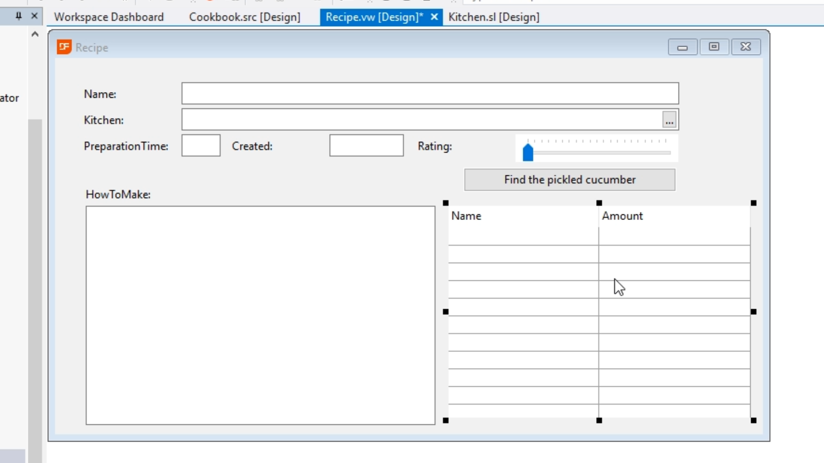Close the left side panel

pos(34,16)
